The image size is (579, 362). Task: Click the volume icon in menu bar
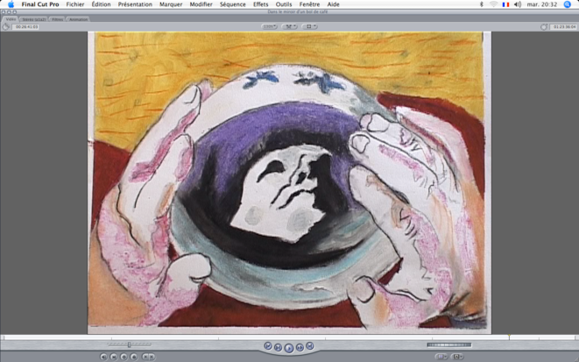[518, 4]
